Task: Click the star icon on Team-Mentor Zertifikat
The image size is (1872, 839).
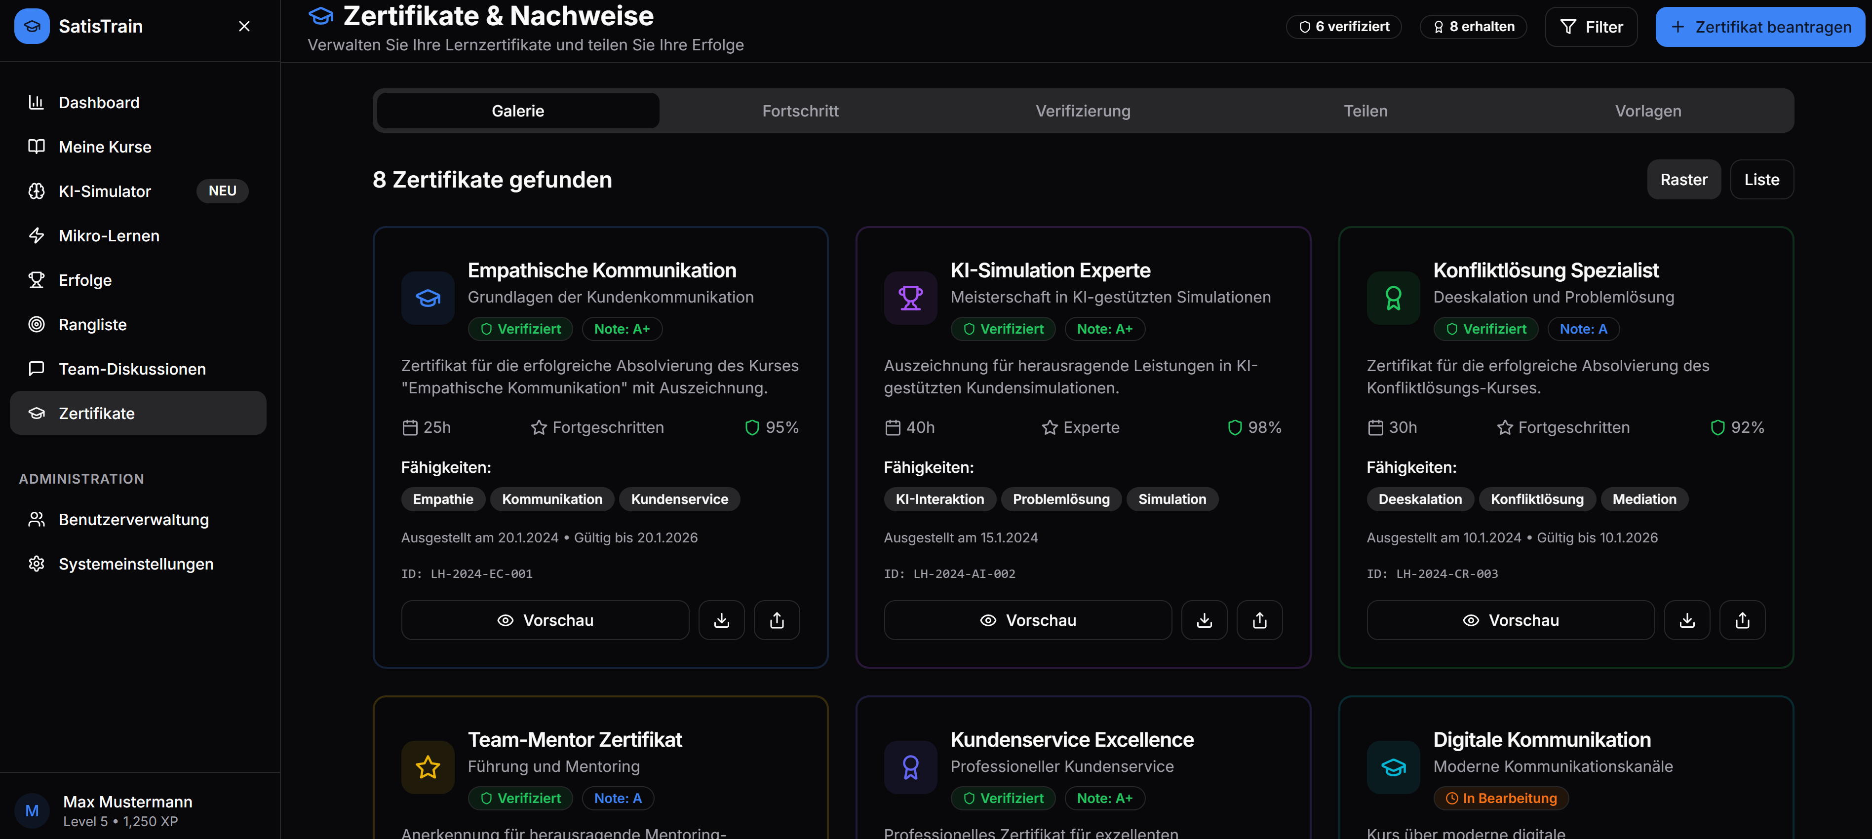Action: click(x=428, y=767)
